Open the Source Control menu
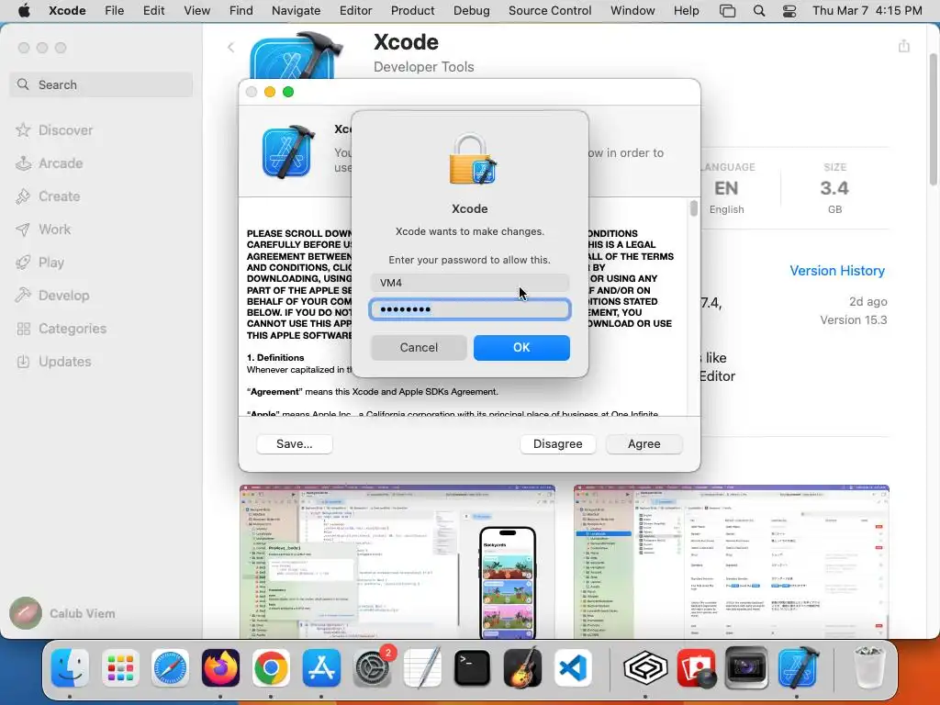The image size is (940, 705). point(550,10)
